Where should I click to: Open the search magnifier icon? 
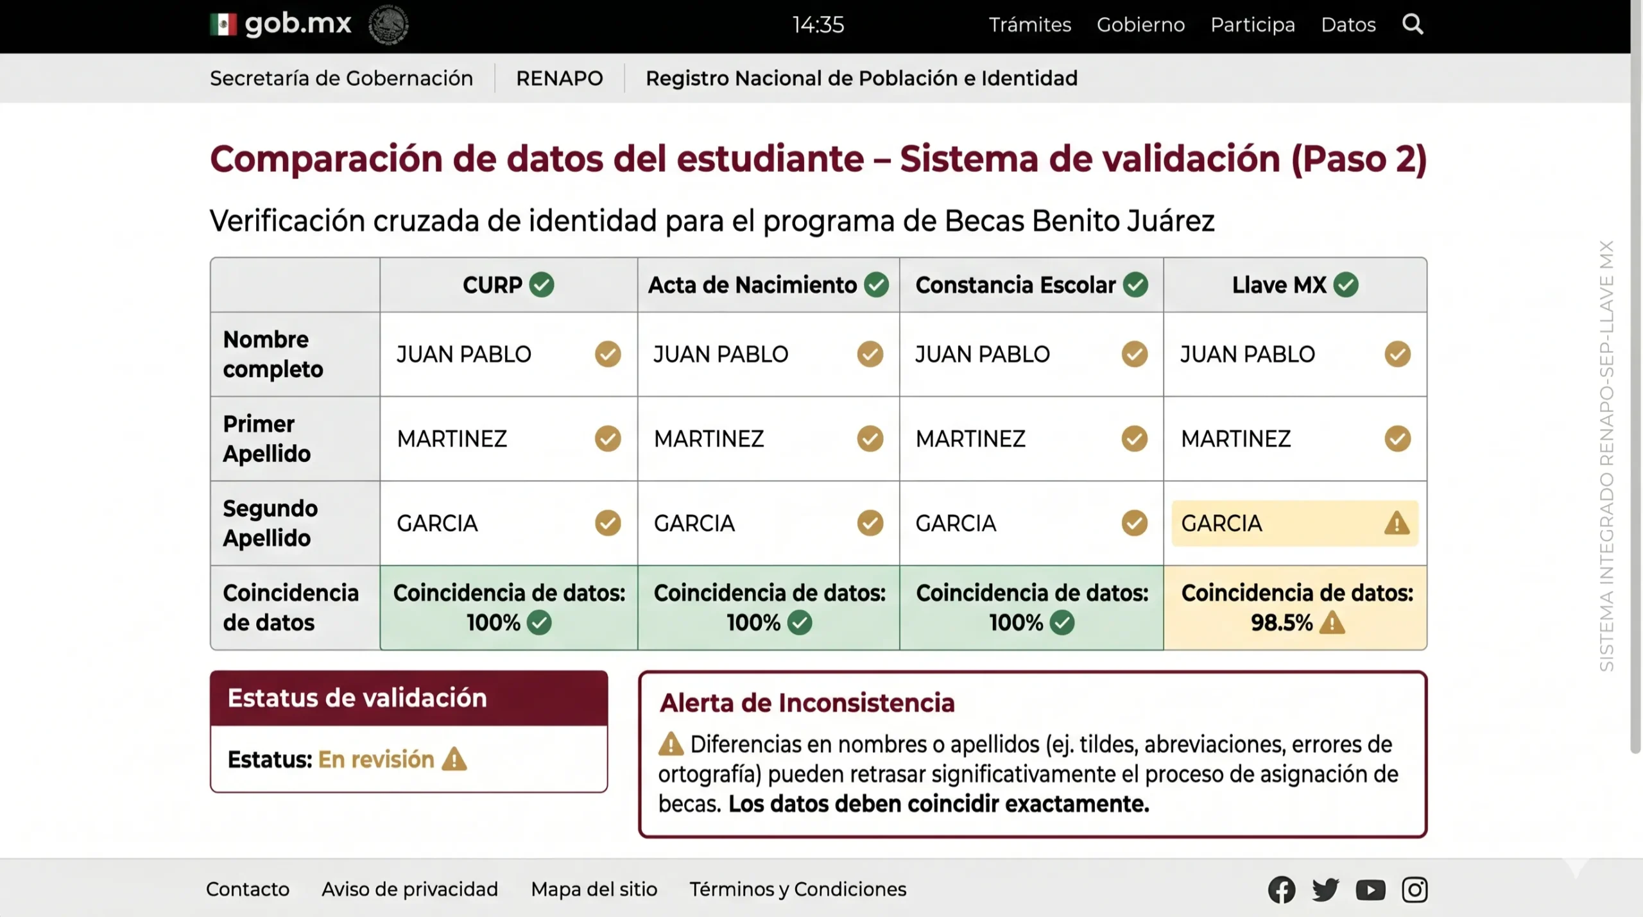(1413, 24)
